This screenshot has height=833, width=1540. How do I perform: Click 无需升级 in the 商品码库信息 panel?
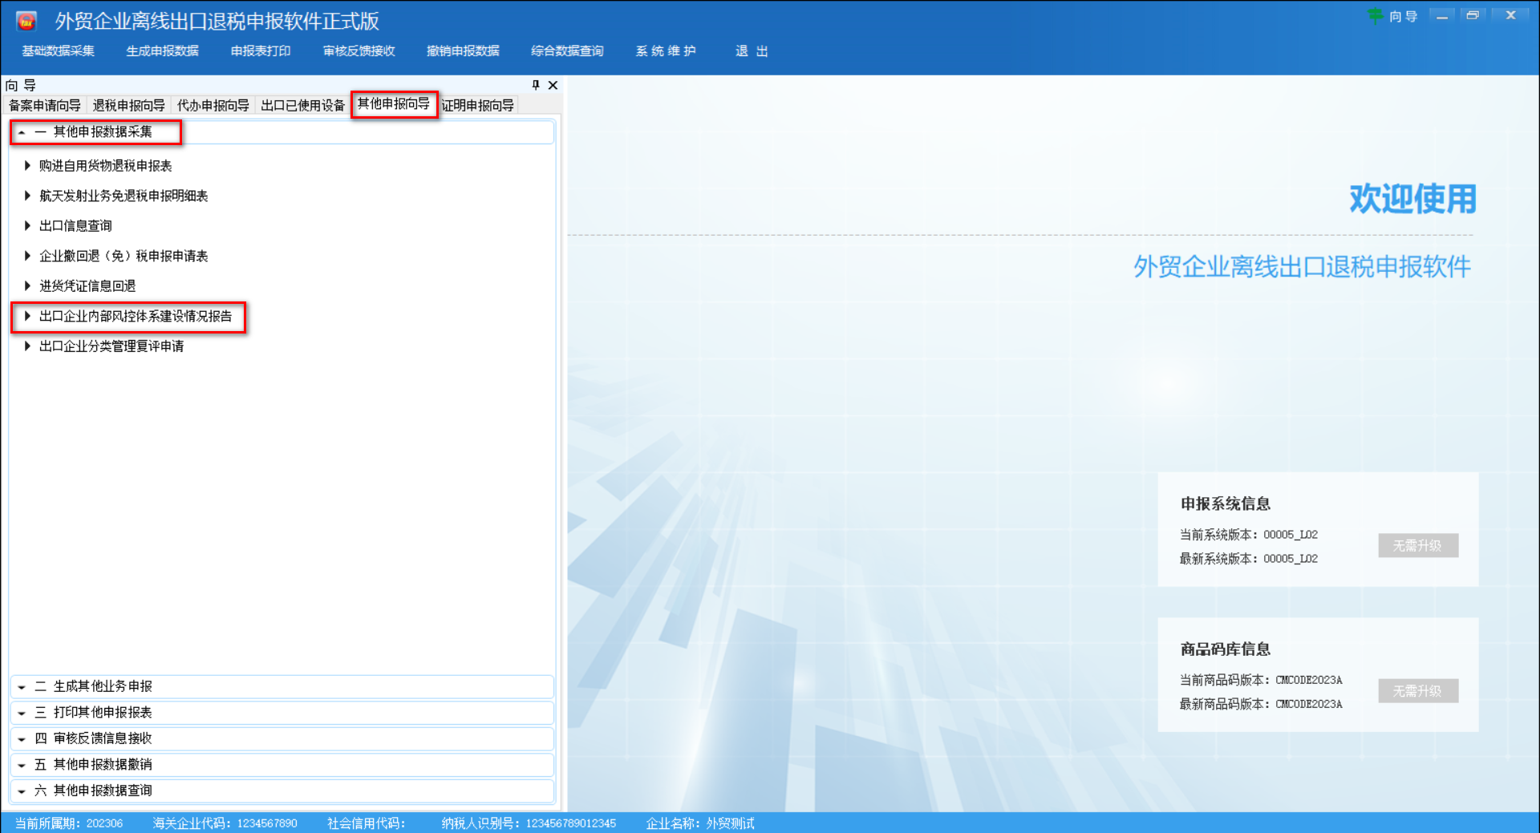pyautogui.click(x=1418, y=690)
